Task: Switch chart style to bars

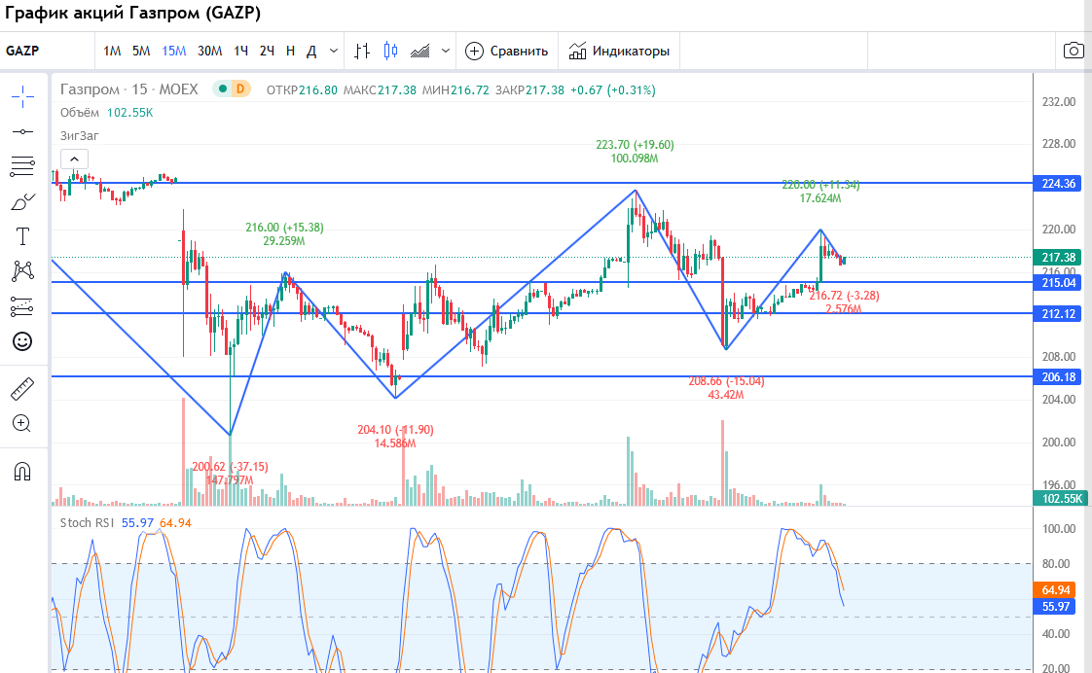Action: (x=361, y=51)
